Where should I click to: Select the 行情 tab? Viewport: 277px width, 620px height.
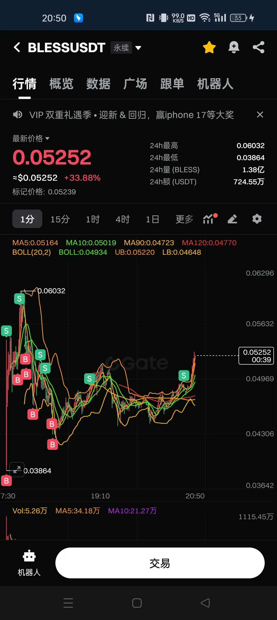tap(24, 84)
